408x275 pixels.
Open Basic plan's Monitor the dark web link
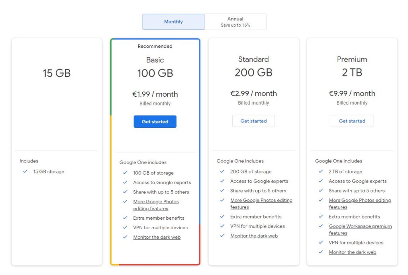coord(157,237)
